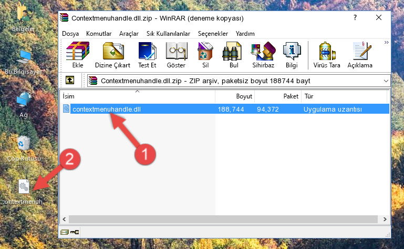The height and width of the screenshot is (249, 404).
Task: Expand toolbar overflow chevrons
Action: (x=386, y=42)
